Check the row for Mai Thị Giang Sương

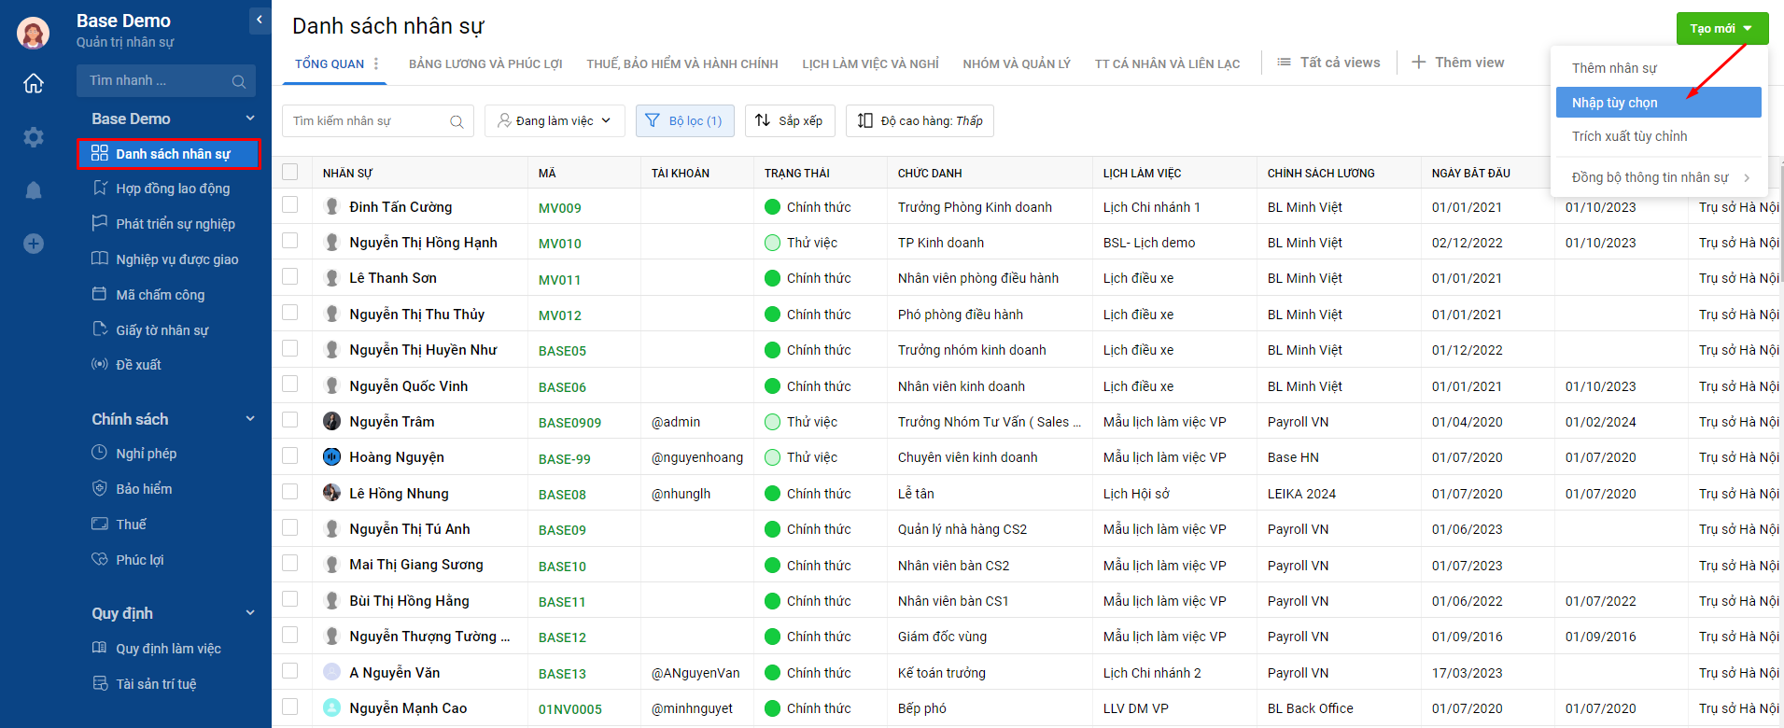(x=290, y=564)
